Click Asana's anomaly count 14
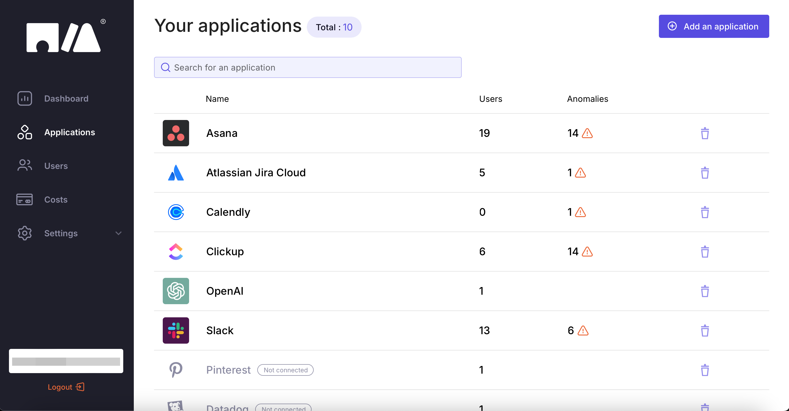This screenshot has height=411, width=789. tap(573, 133)
